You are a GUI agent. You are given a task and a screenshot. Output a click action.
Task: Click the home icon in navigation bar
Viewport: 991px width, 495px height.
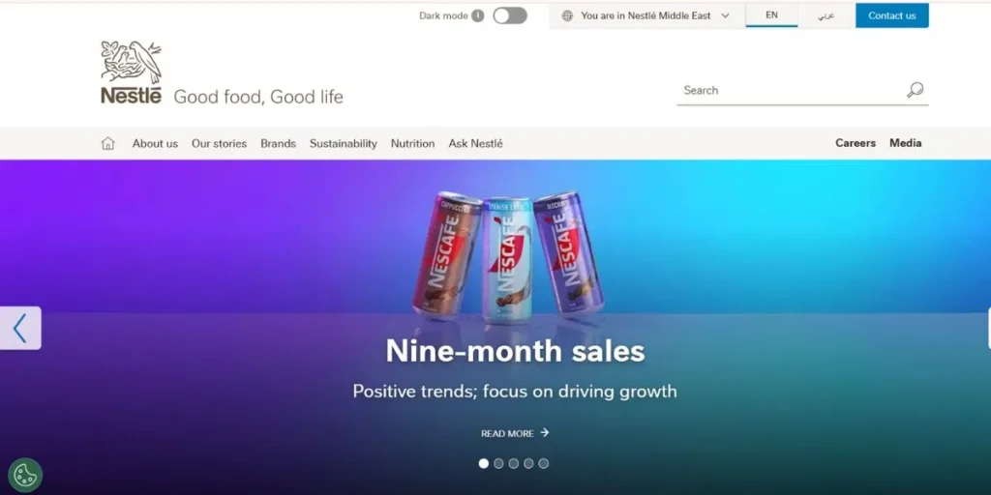108,143
